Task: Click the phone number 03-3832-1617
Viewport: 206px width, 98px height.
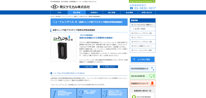Action: pos(145,8)
